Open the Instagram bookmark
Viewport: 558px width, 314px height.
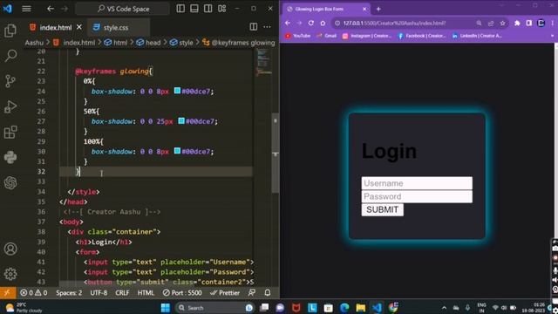pos(367,36)
